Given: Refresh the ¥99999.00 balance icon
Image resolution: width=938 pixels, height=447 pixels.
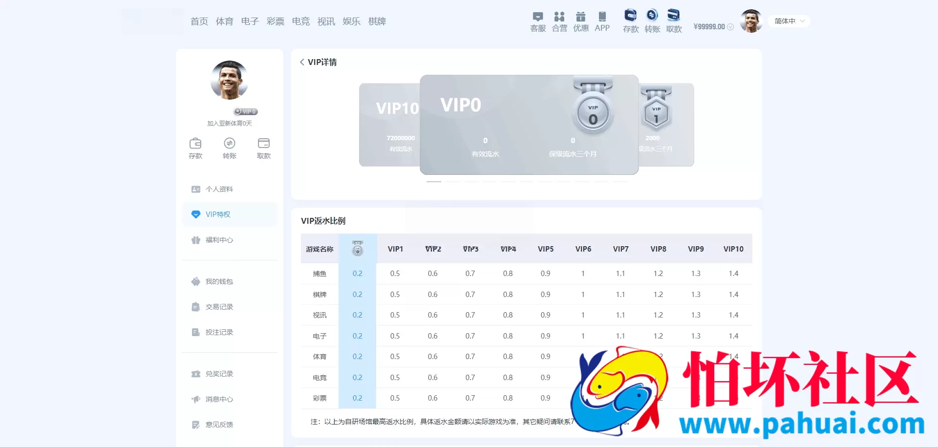Looking at the screenshot, I should click(x=730, y=27).
